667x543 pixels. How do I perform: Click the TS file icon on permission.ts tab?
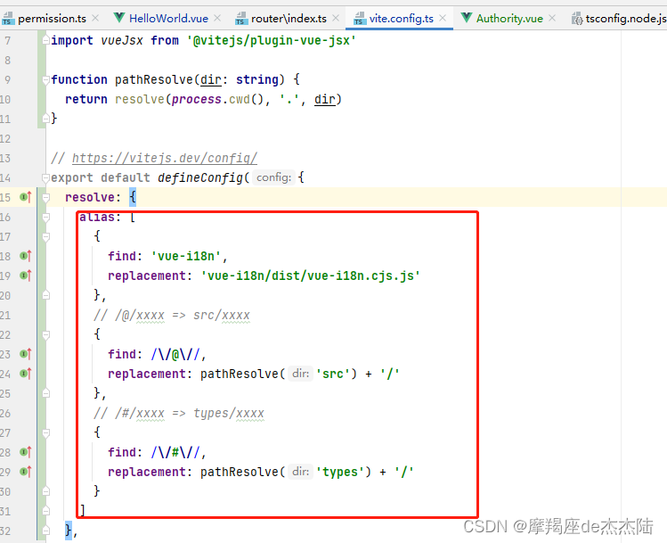[8, 19]
